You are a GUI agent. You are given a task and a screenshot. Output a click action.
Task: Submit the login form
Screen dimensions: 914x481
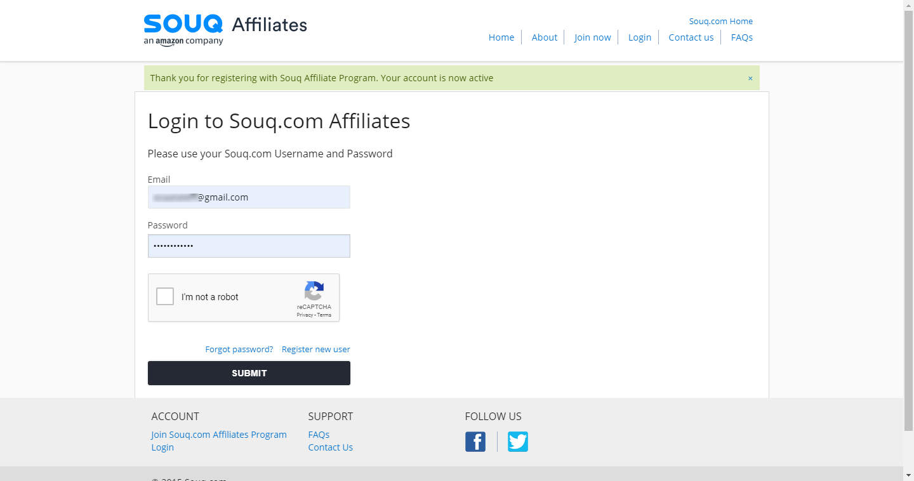(249, 373)
